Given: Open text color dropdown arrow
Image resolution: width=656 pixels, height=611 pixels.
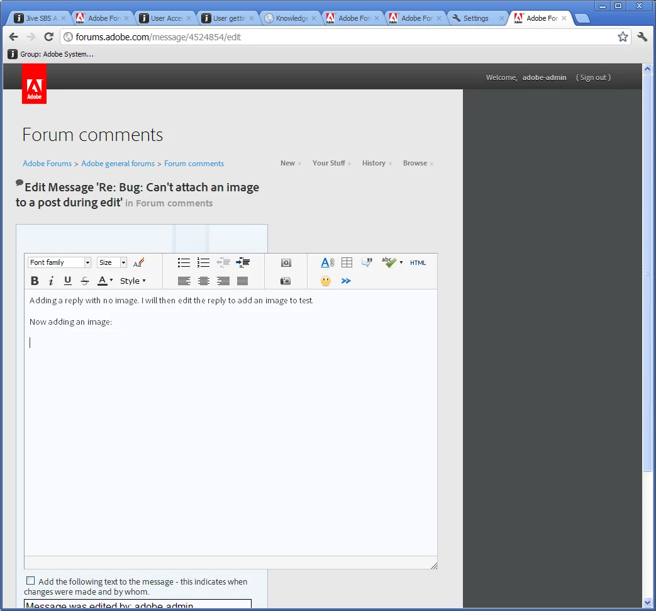Looking at the screenshot, I should (x=111, y=281).
